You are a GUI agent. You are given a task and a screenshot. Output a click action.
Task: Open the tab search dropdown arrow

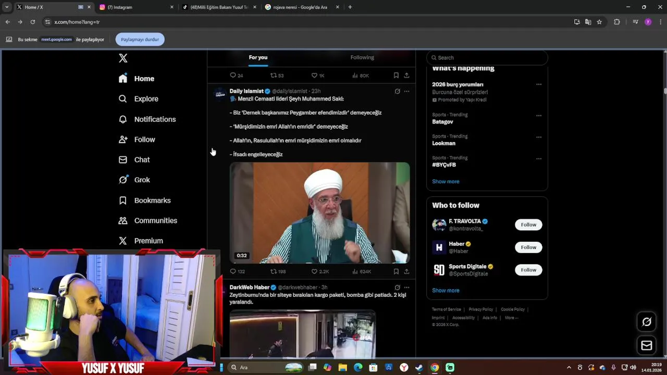[7, 7]
